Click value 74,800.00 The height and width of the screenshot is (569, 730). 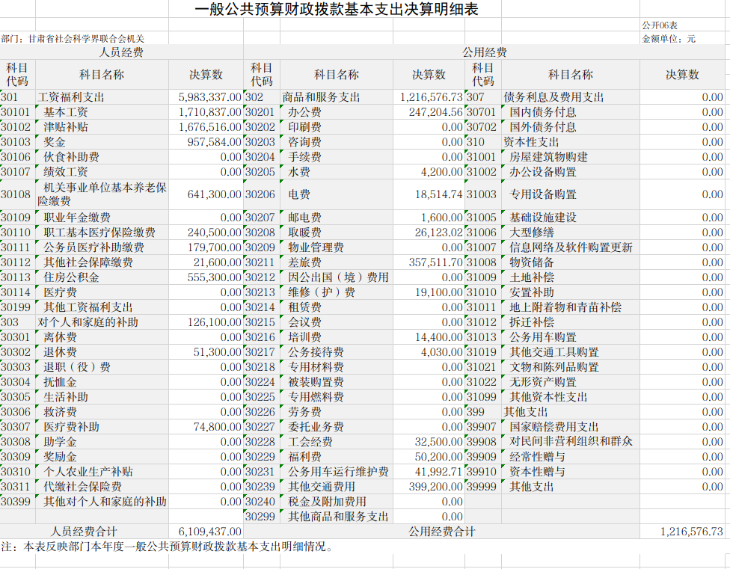218,427
